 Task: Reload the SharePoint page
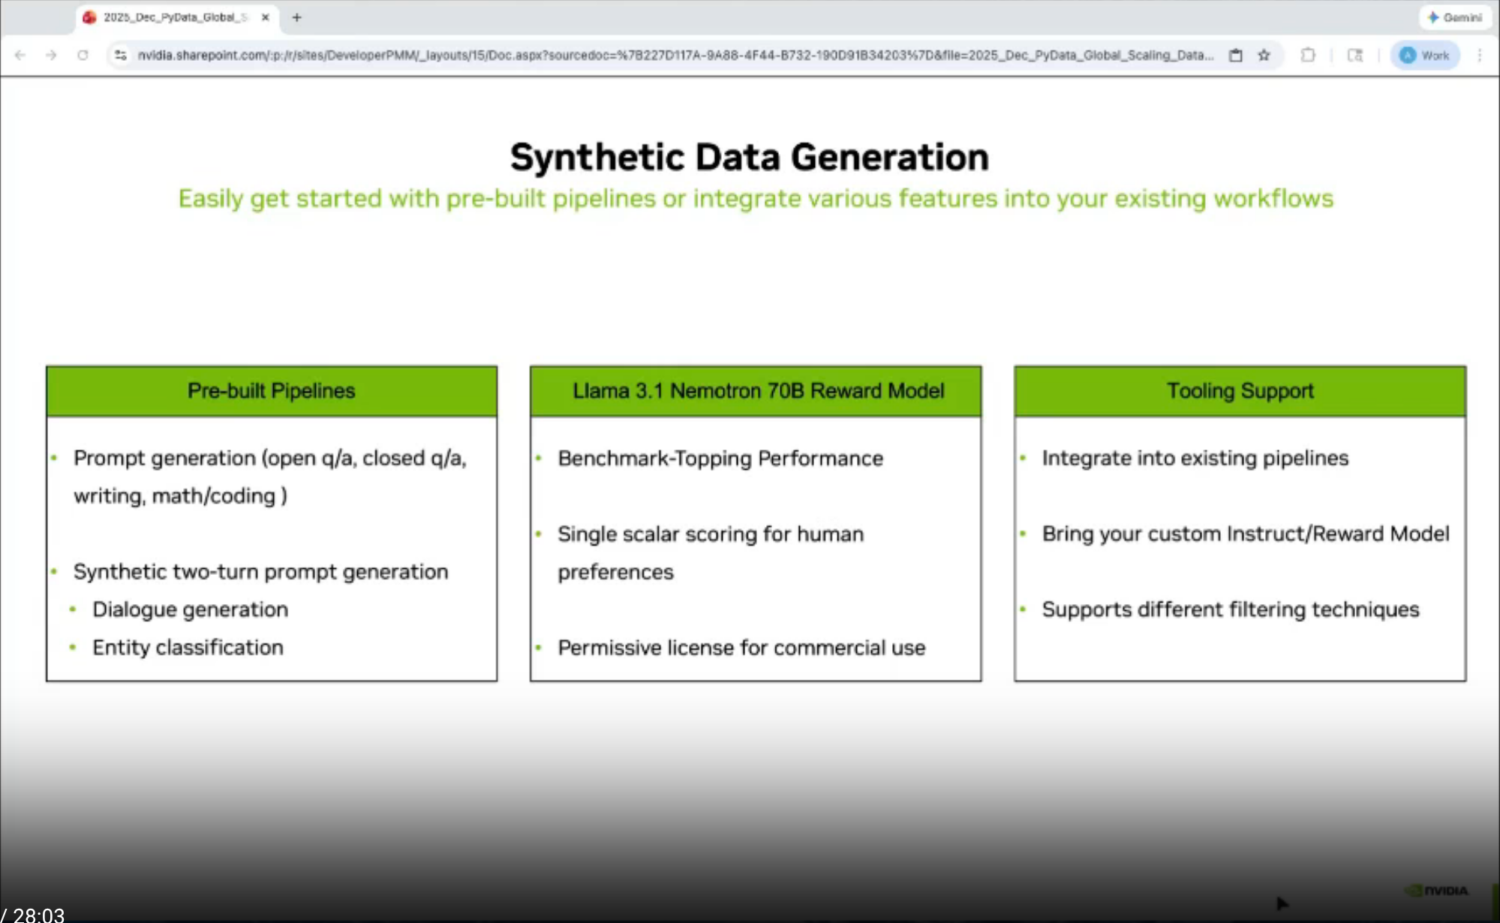tap(83, 55)
